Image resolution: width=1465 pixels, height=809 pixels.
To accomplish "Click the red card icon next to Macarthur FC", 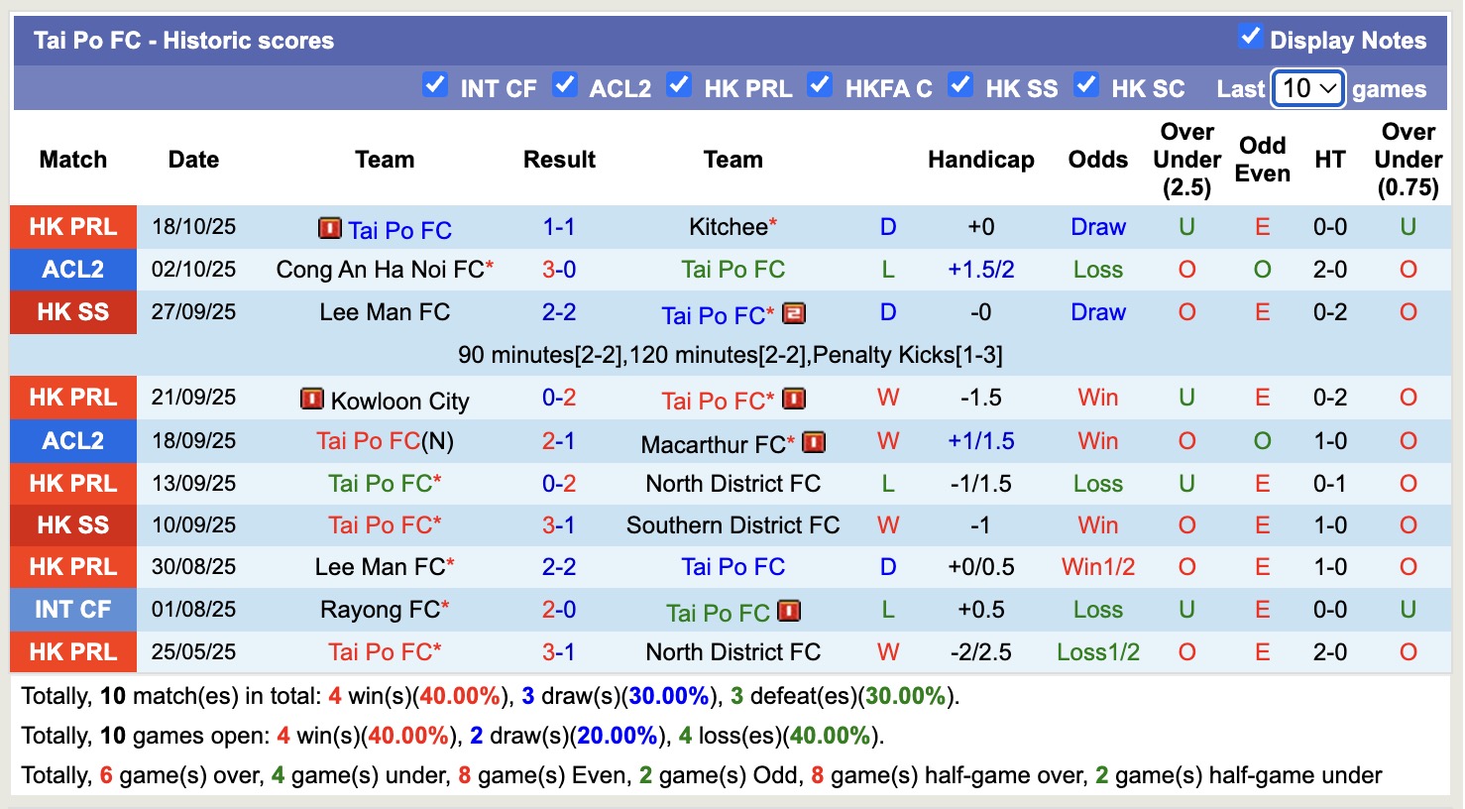I will coord(814,442).
